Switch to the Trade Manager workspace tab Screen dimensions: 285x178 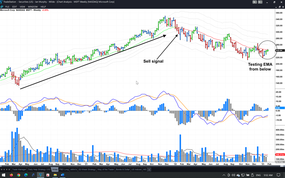tap(19, 169)
